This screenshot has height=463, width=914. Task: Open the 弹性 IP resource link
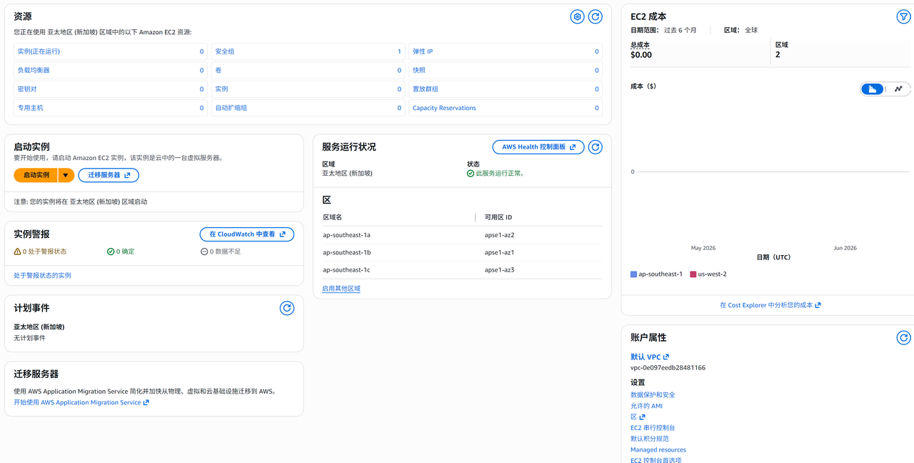[x=423, y=51]
